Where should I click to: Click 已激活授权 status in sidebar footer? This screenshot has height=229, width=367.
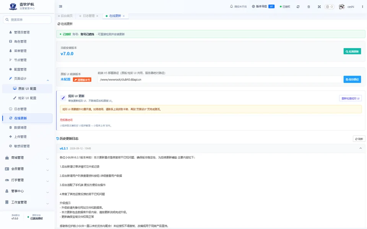[x=37, y=218]
